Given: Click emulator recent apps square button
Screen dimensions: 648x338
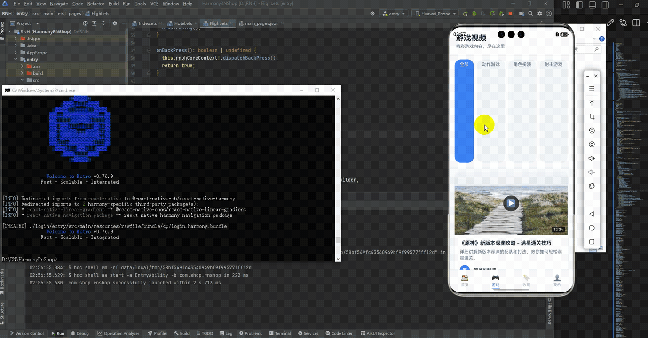Looking at the screenshot, I should [592, 242].
